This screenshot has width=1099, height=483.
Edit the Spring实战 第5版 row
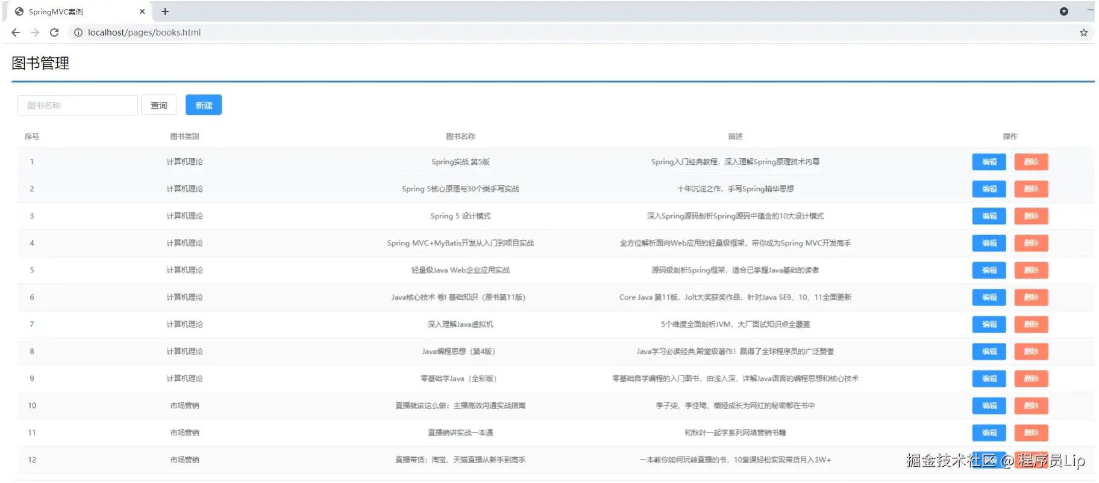989,162
